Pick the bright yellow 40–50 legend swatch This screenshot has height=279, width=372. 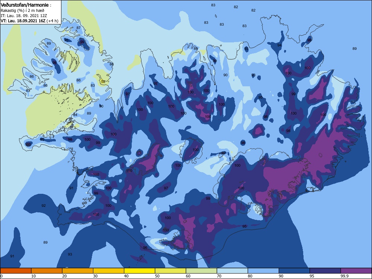coord(139,271)
